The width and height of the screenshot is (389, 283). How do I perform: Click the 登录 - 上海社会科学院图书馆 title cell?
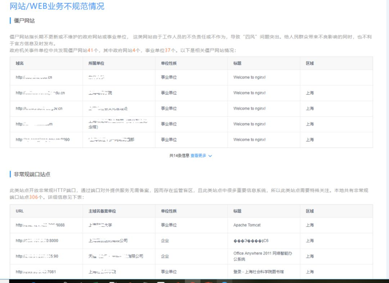pyautogui.click(x=258, y=272)
